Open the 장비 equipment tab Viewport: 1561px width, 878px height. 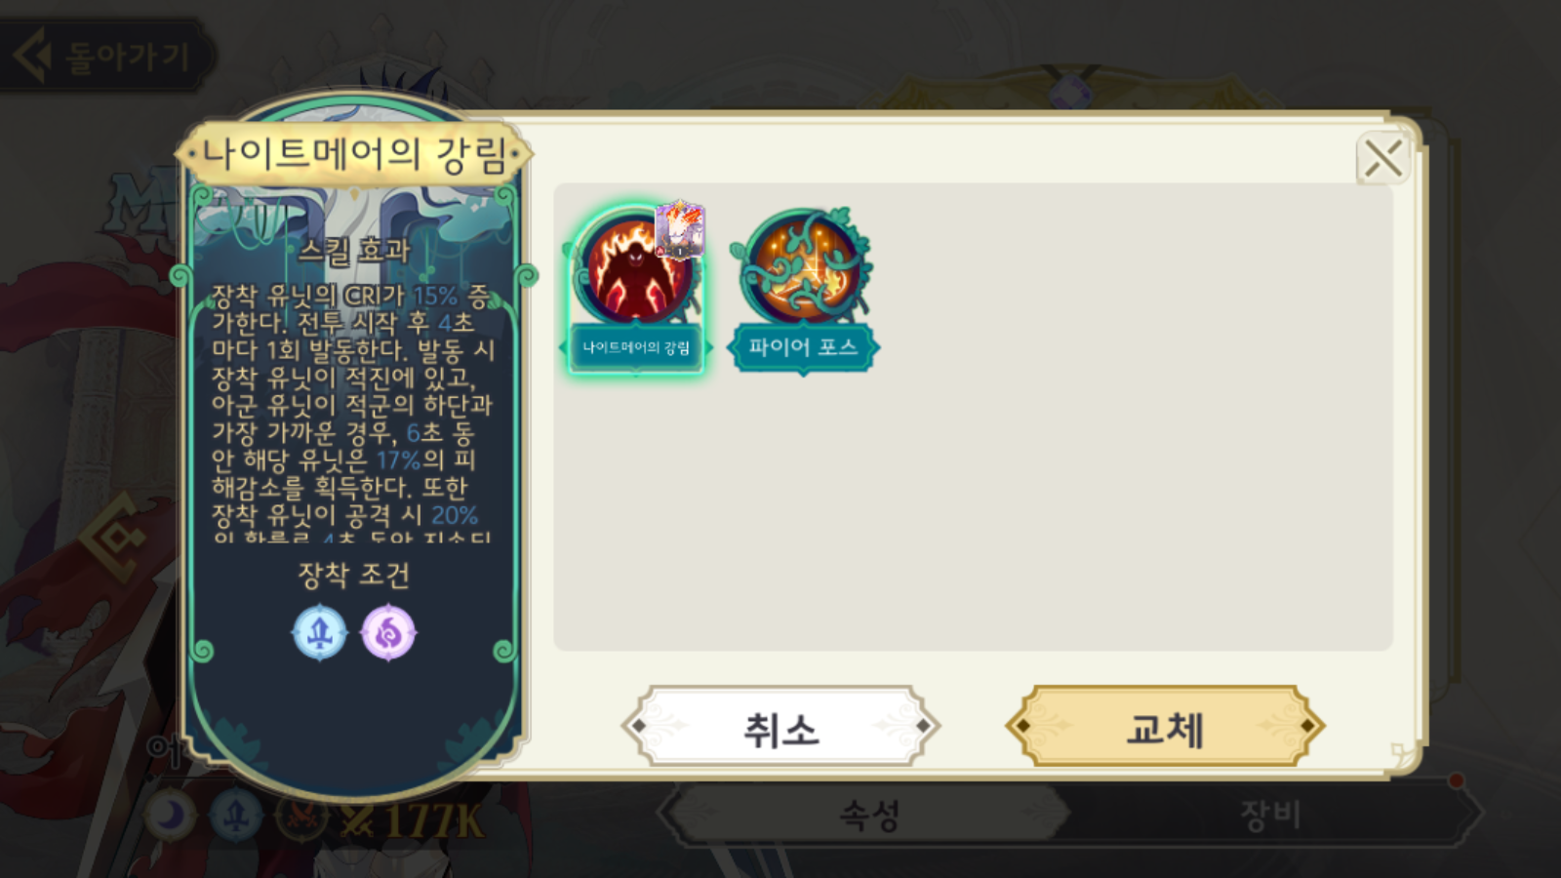[x=1270, y=814]
